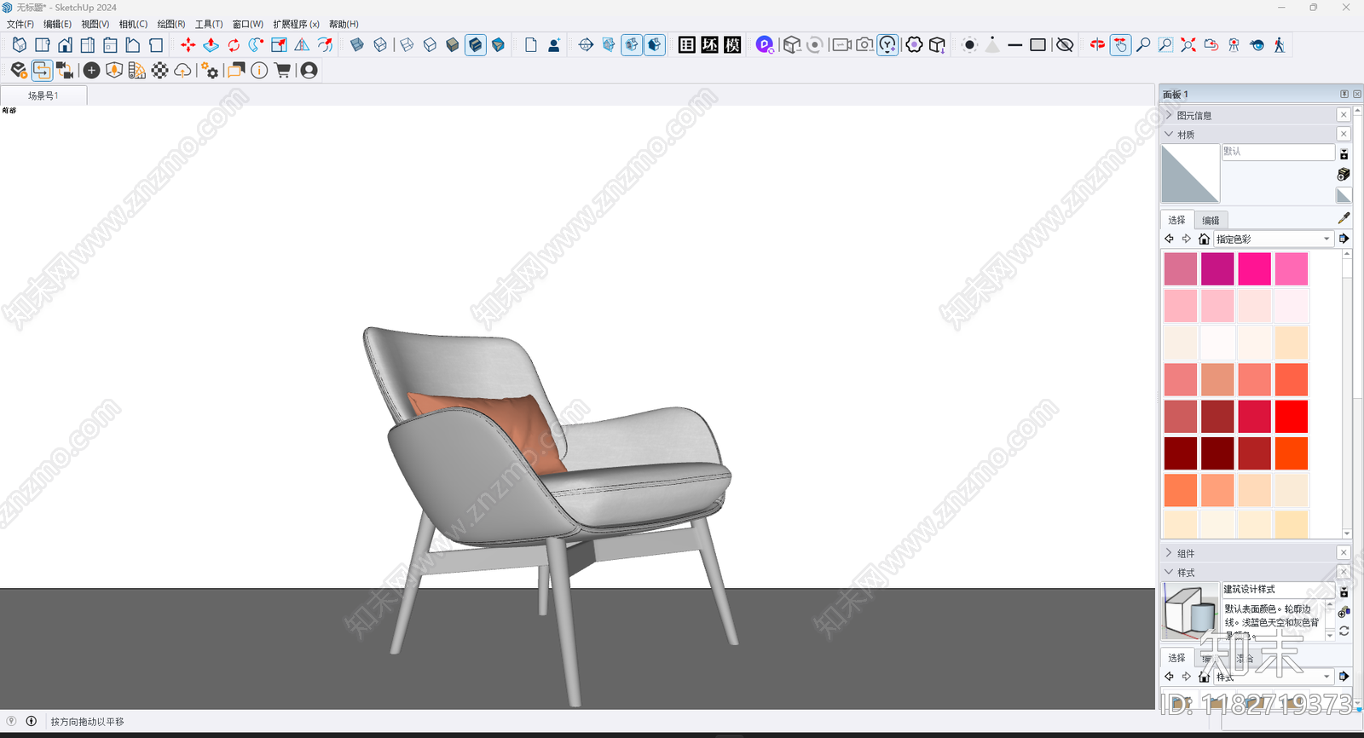Pick the pure red color swatch
The width and height of the screenshot is (1364, 738).
coord(1292,417)
